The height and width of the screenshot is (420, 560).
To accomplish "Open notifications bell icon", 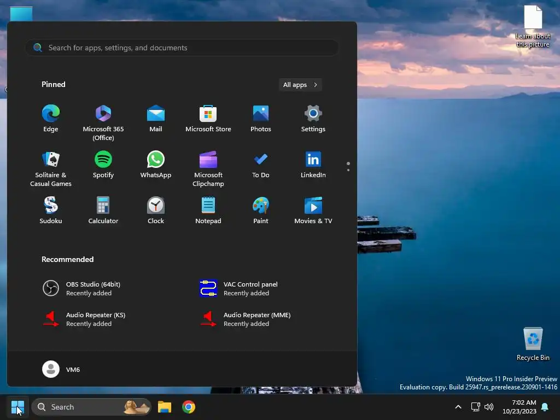I will click(x=545, y=407).
